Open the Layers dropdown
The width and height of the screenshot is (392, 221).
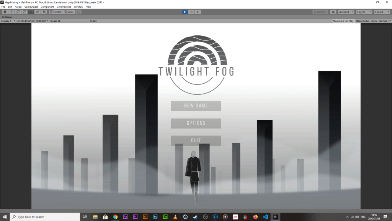coord(364,12)
